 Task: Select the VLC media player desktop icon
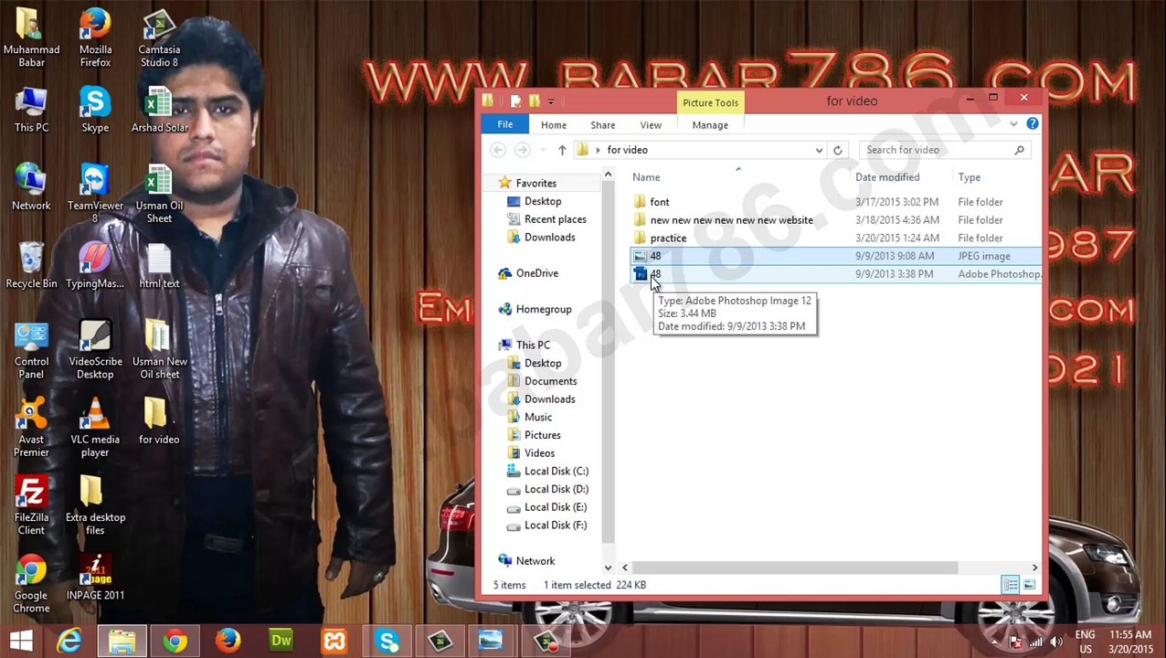[x=95, y=428]
